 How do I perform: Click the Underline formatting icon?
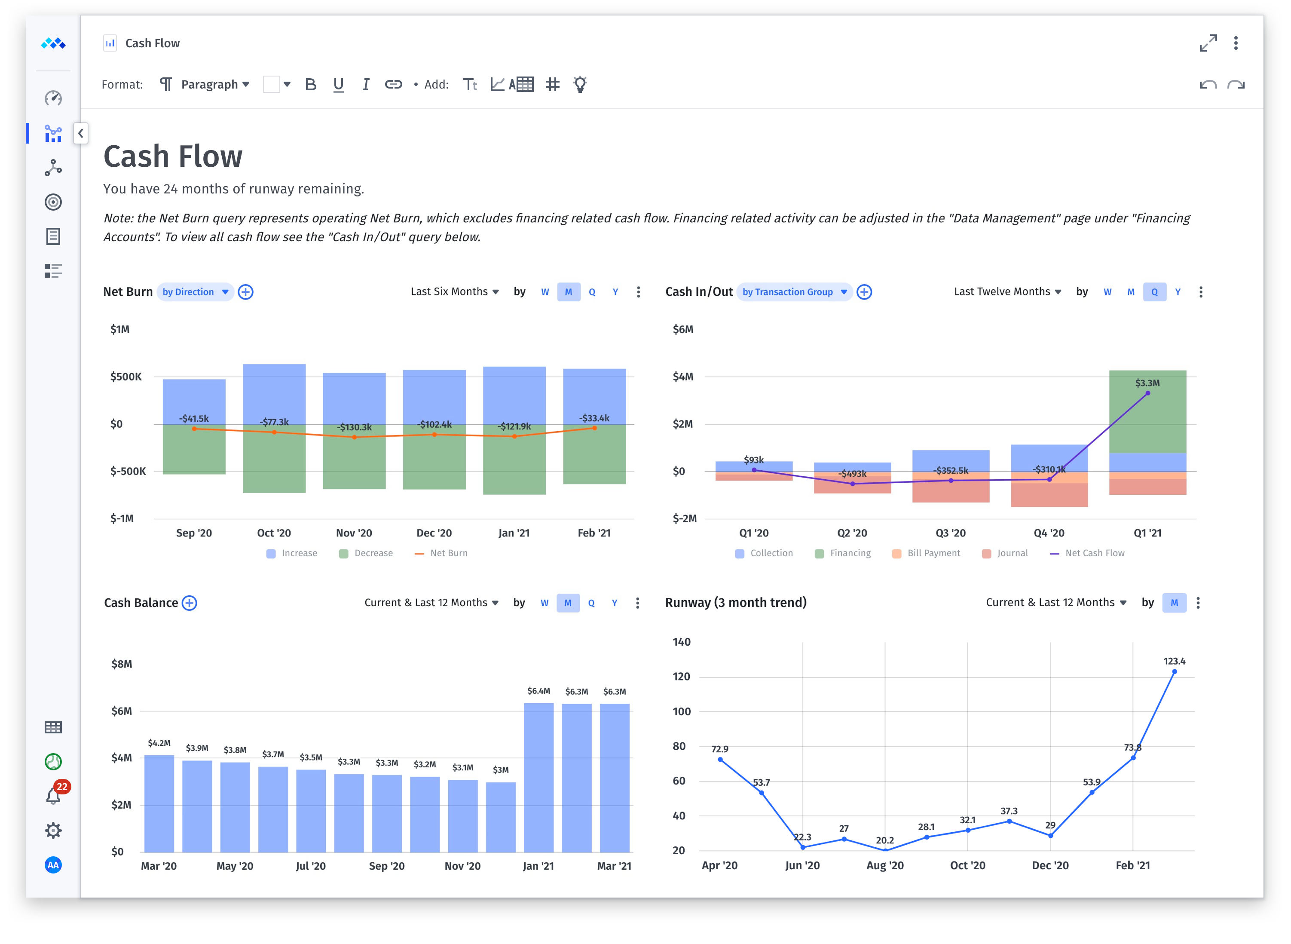(x=338, y=85)
